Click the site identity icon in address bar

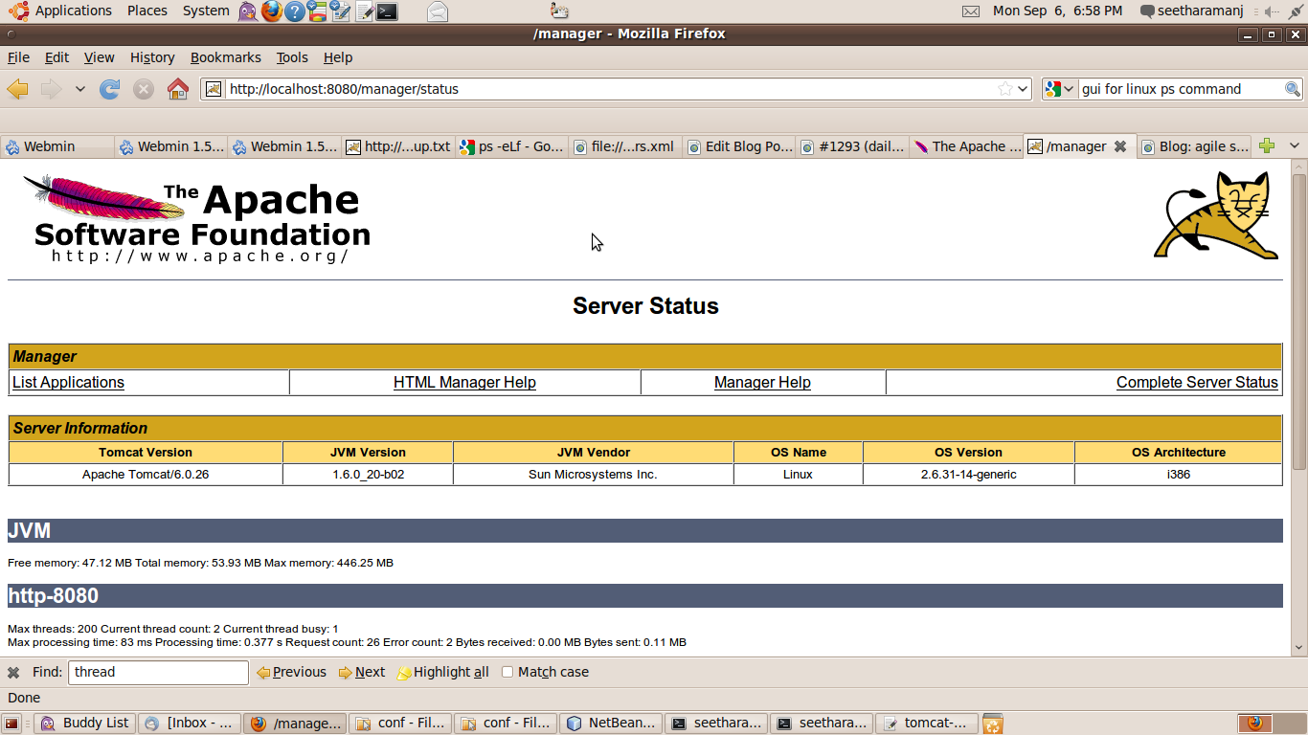click(x=214, y=89)
